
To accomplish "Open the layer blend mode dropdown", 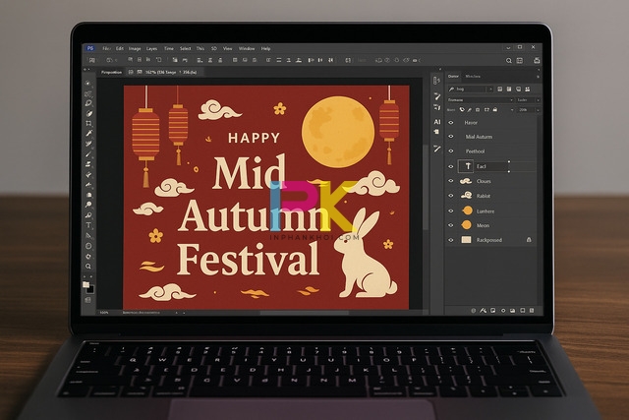I will (480, 99).
